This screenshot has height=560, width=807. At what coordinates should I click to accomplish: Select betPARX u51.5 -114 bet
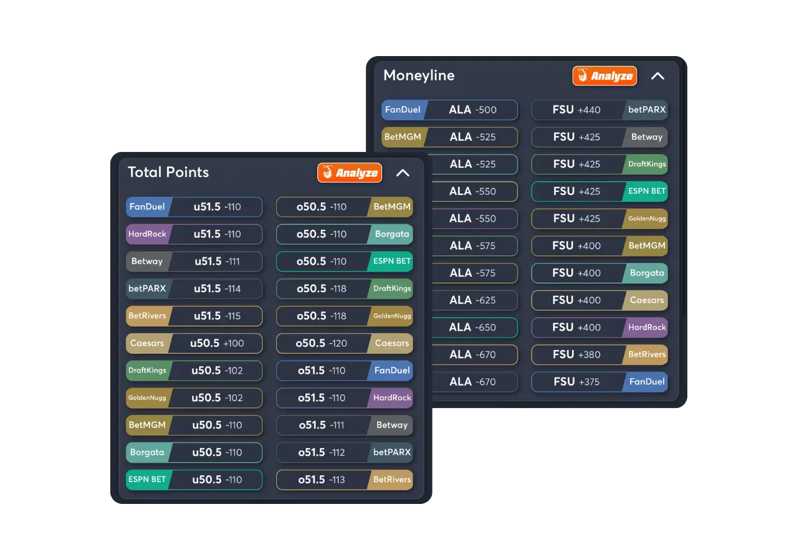(194, 288)
